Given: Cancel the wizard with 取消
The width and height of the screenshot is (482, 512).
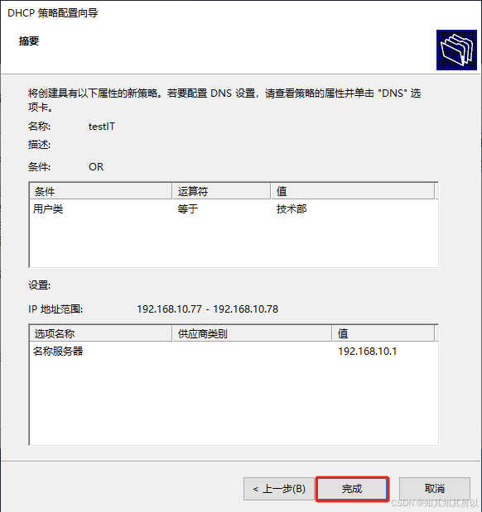Looking at the screenshot, I should point(435,489).
